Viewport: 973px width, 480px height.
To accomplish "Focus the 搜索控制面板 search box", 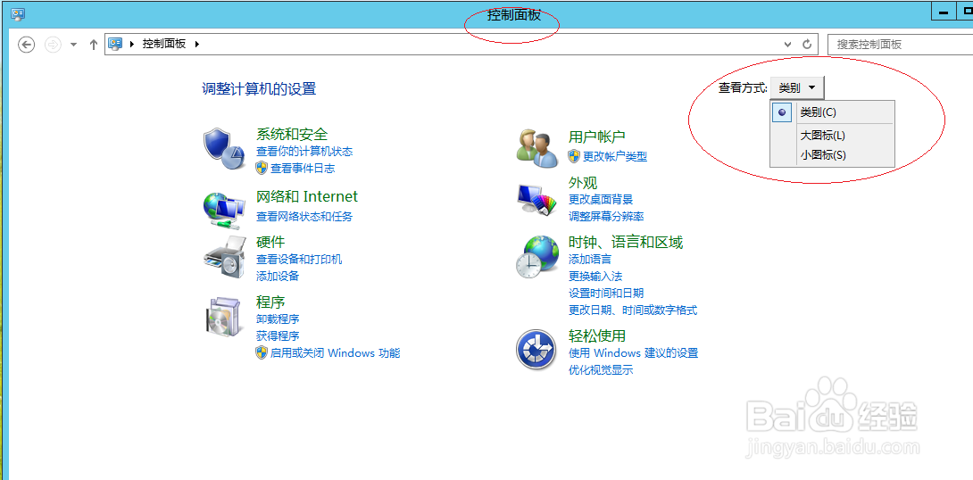I will (900, 45).
